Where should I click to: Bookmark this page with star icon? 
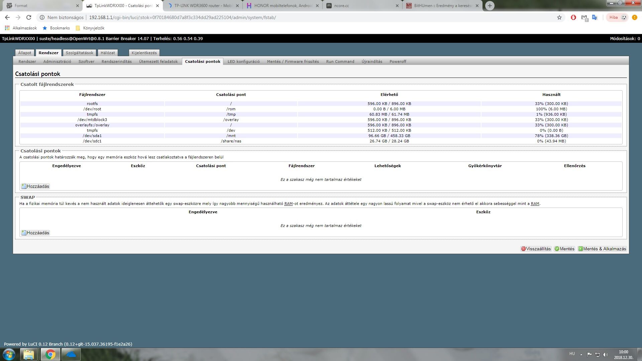(559, 17)
